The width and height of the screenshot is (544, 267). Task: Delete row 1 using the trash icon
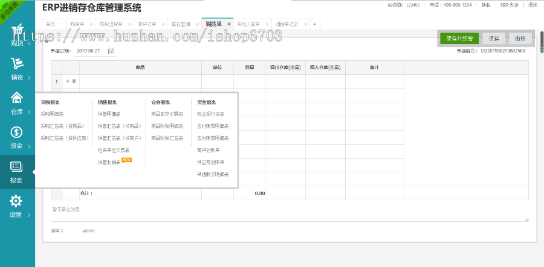click(x=74, y=81)
